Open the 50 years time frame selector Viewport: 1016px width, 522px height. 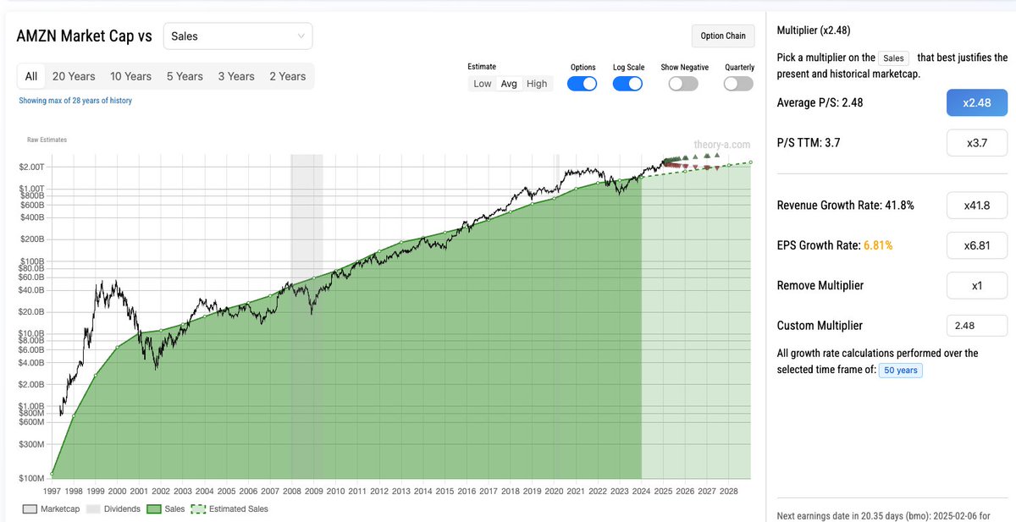click(x=900, y=371)
